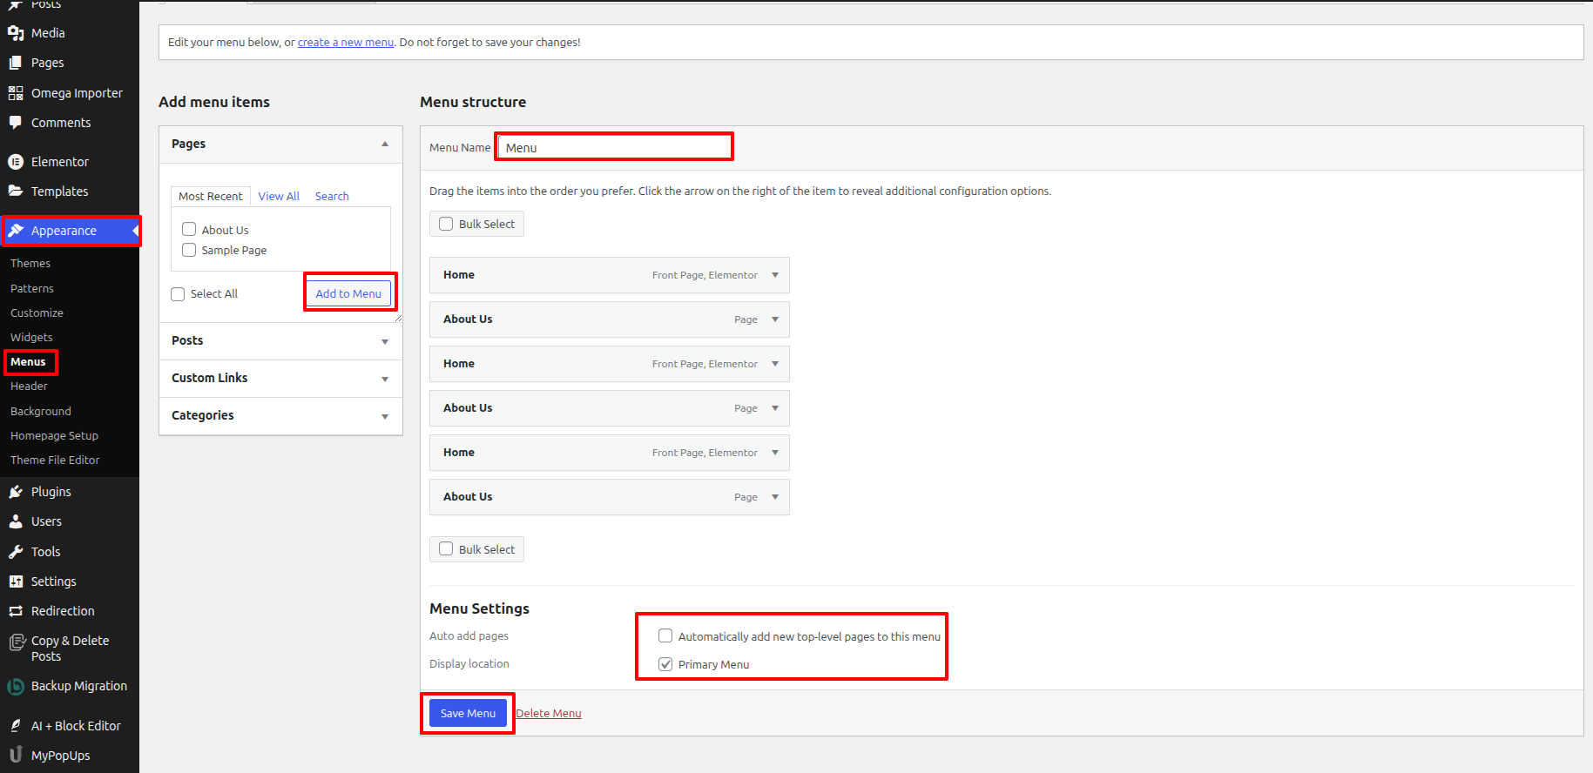The image size is (1593, 773).
Task: Click the Comments bubble icon
Action: tap(16, 123)
